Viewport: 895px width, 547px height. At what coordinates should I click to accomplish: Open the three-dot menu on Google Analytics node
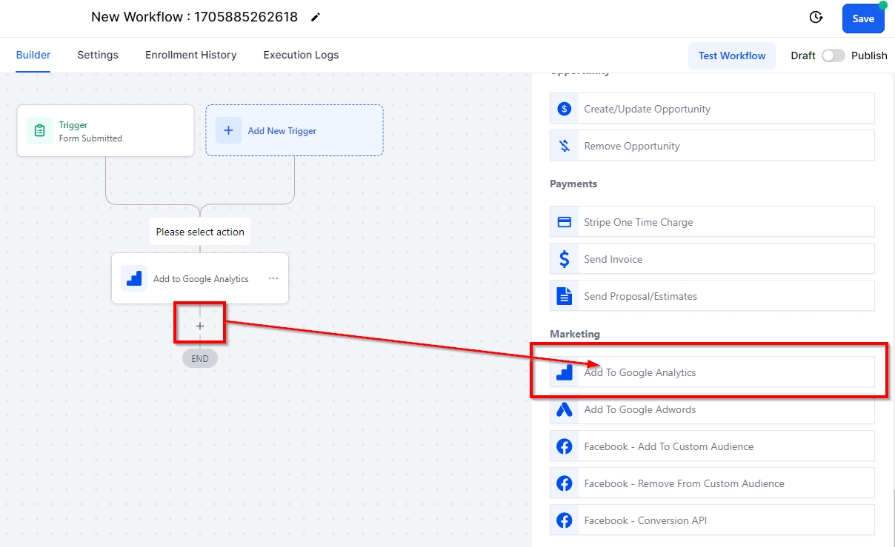tap(273, 279)
